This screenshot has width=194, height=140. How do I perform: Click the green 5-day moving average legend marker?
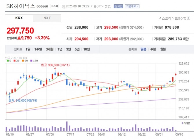tap(8, 61)
